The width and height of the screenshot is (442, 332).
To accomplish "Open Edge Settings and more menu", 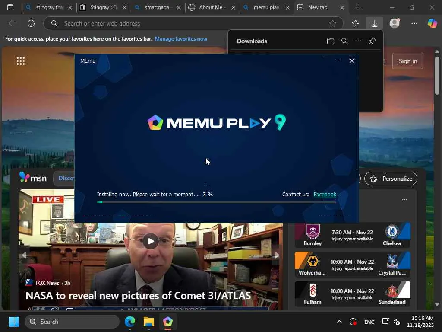I will [x=414, y=23].
